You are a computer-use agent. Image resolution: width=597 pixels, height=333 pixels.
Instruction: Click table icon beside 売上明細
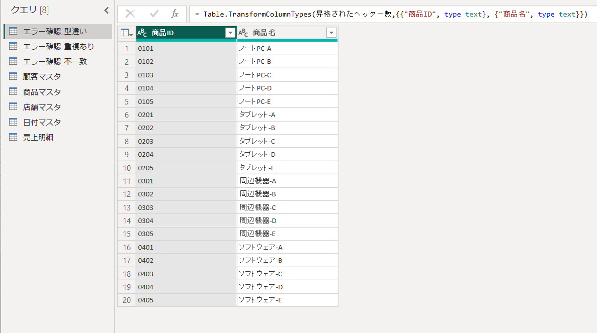13,137
